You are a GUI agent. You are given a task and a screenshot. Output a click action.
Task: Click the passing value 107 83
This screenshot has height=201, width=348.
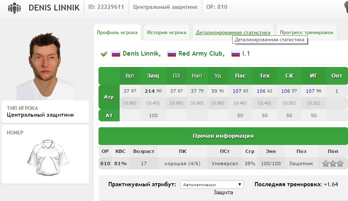click(240, 91)
